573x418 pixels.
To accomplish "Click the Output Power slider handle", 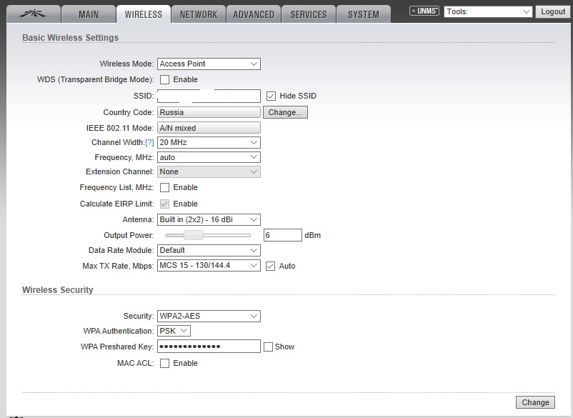I will [x=194, y=235].
